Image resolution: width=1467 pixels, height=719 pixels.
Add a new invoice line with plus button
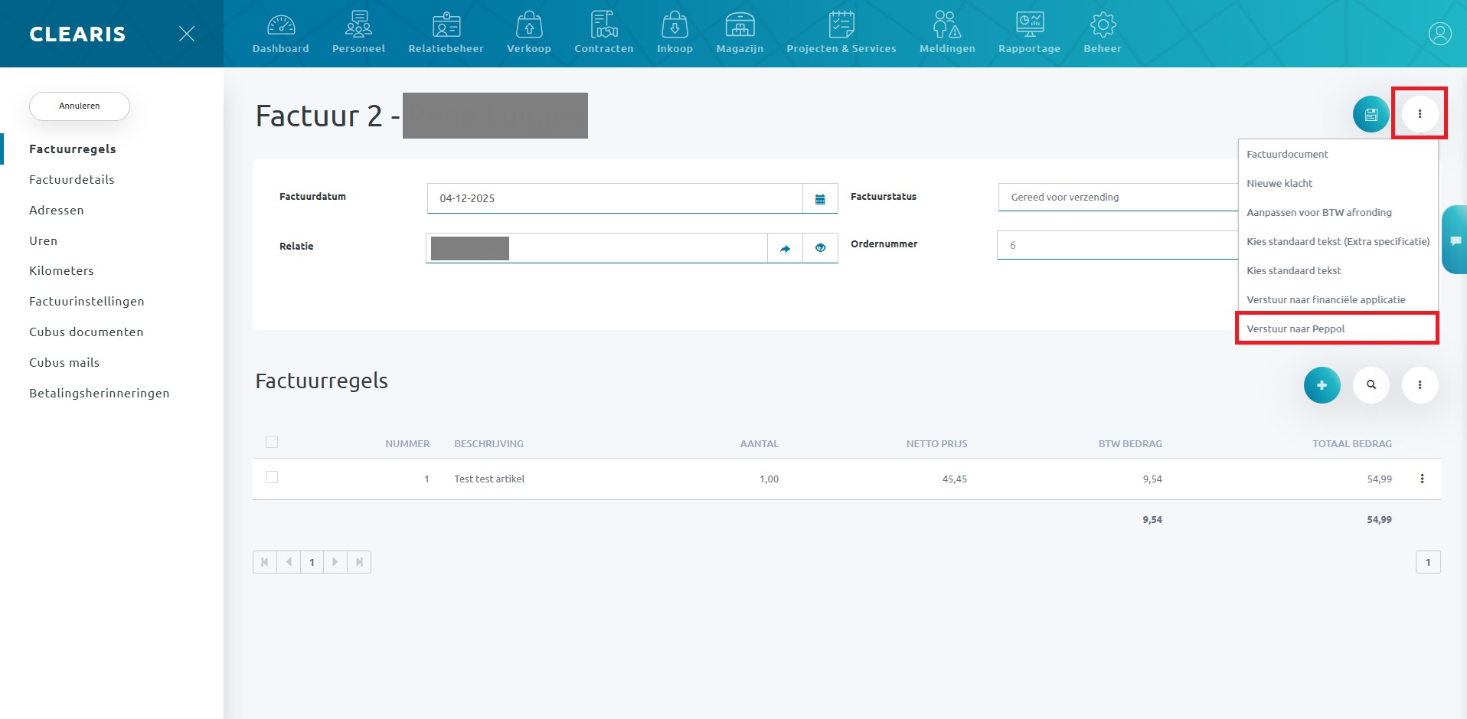pos(1322,385)
